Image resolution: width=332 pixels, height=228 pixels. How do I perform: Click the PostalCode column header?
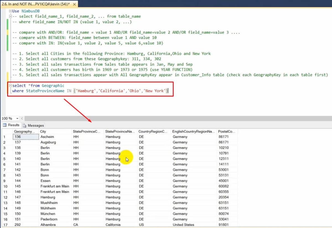click(227, 131)
